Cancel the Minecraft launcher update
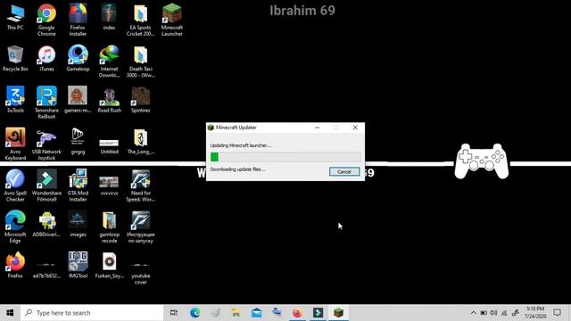This screenshot has height=321, width=571. [x=344, y=171]
